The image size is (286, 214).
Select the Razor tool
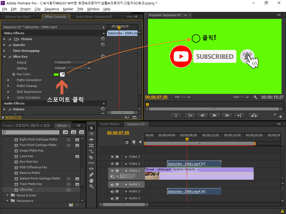91,157
